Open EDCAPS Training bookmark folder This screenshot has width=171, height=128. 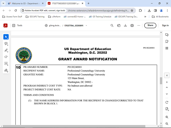click(35, 17)
